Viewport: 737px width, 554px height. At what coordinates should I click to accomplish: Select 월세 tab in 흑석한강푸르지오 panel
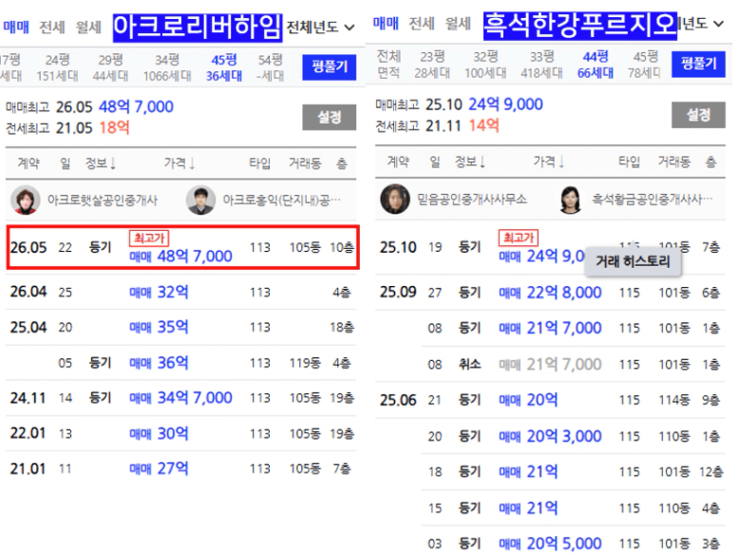[x=458, y=23]
